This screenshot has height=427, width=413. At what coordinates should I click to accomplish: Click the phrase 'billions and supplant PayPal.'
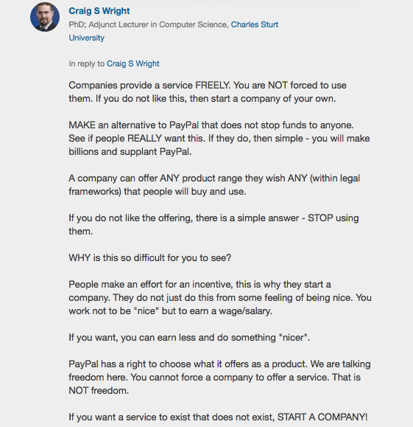(x=130, y=152)
